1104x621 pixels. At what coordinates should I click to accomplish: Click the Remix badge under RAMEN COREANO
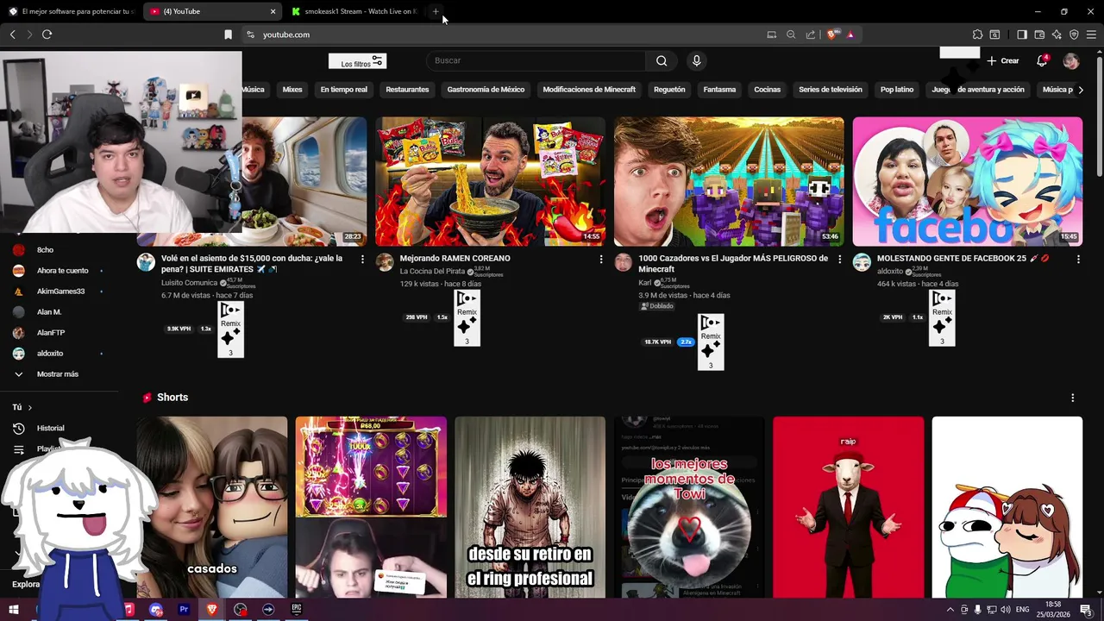coord(467,318)
